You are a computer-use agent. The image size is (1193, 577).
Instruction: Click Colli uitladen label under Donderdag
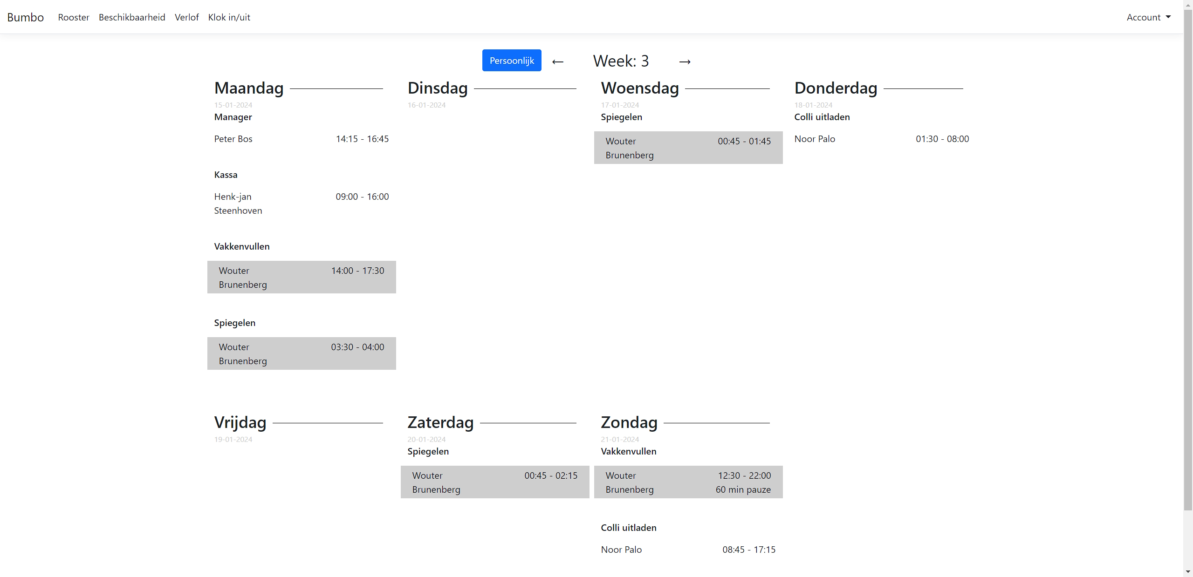(822, 117)
